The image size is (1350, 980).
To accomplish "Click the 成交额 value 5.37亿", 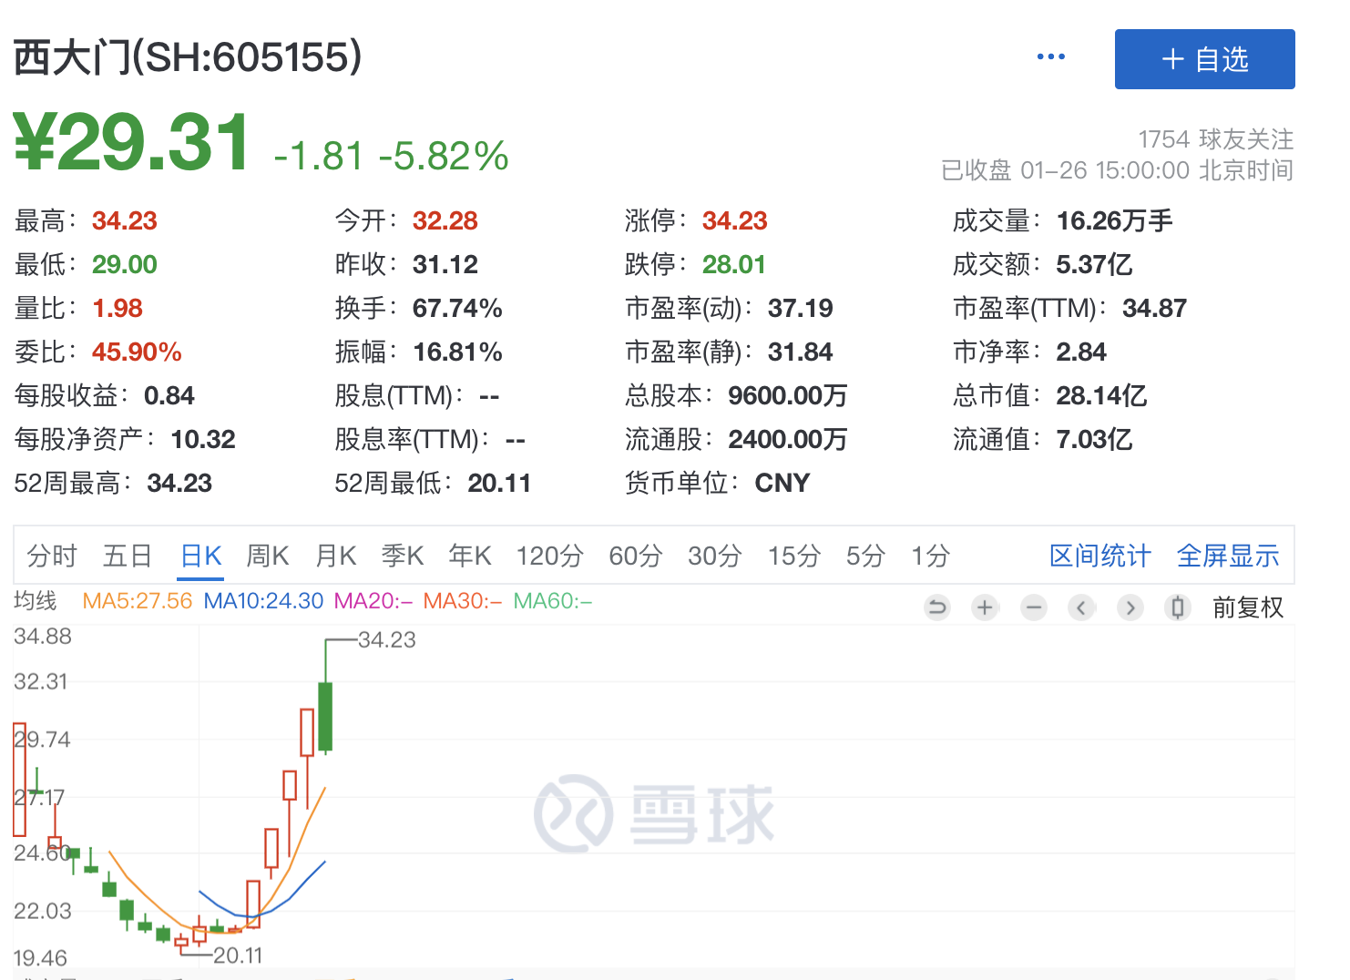I will (x=1095, y=264).
